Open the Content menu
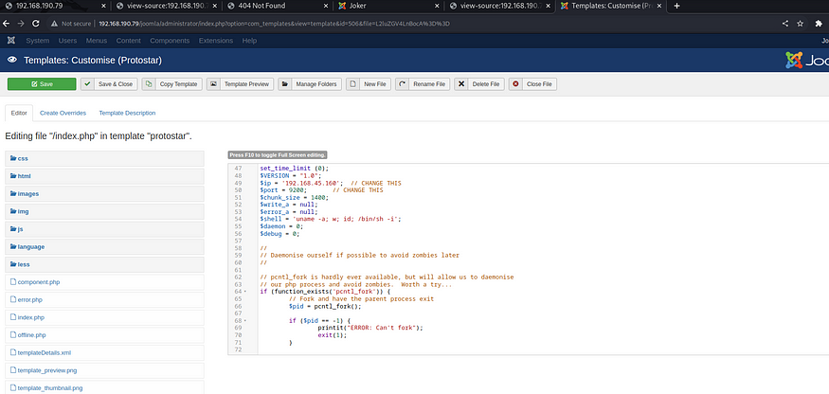The height and width of the screenshot is (394, 829). click(129, 41)
